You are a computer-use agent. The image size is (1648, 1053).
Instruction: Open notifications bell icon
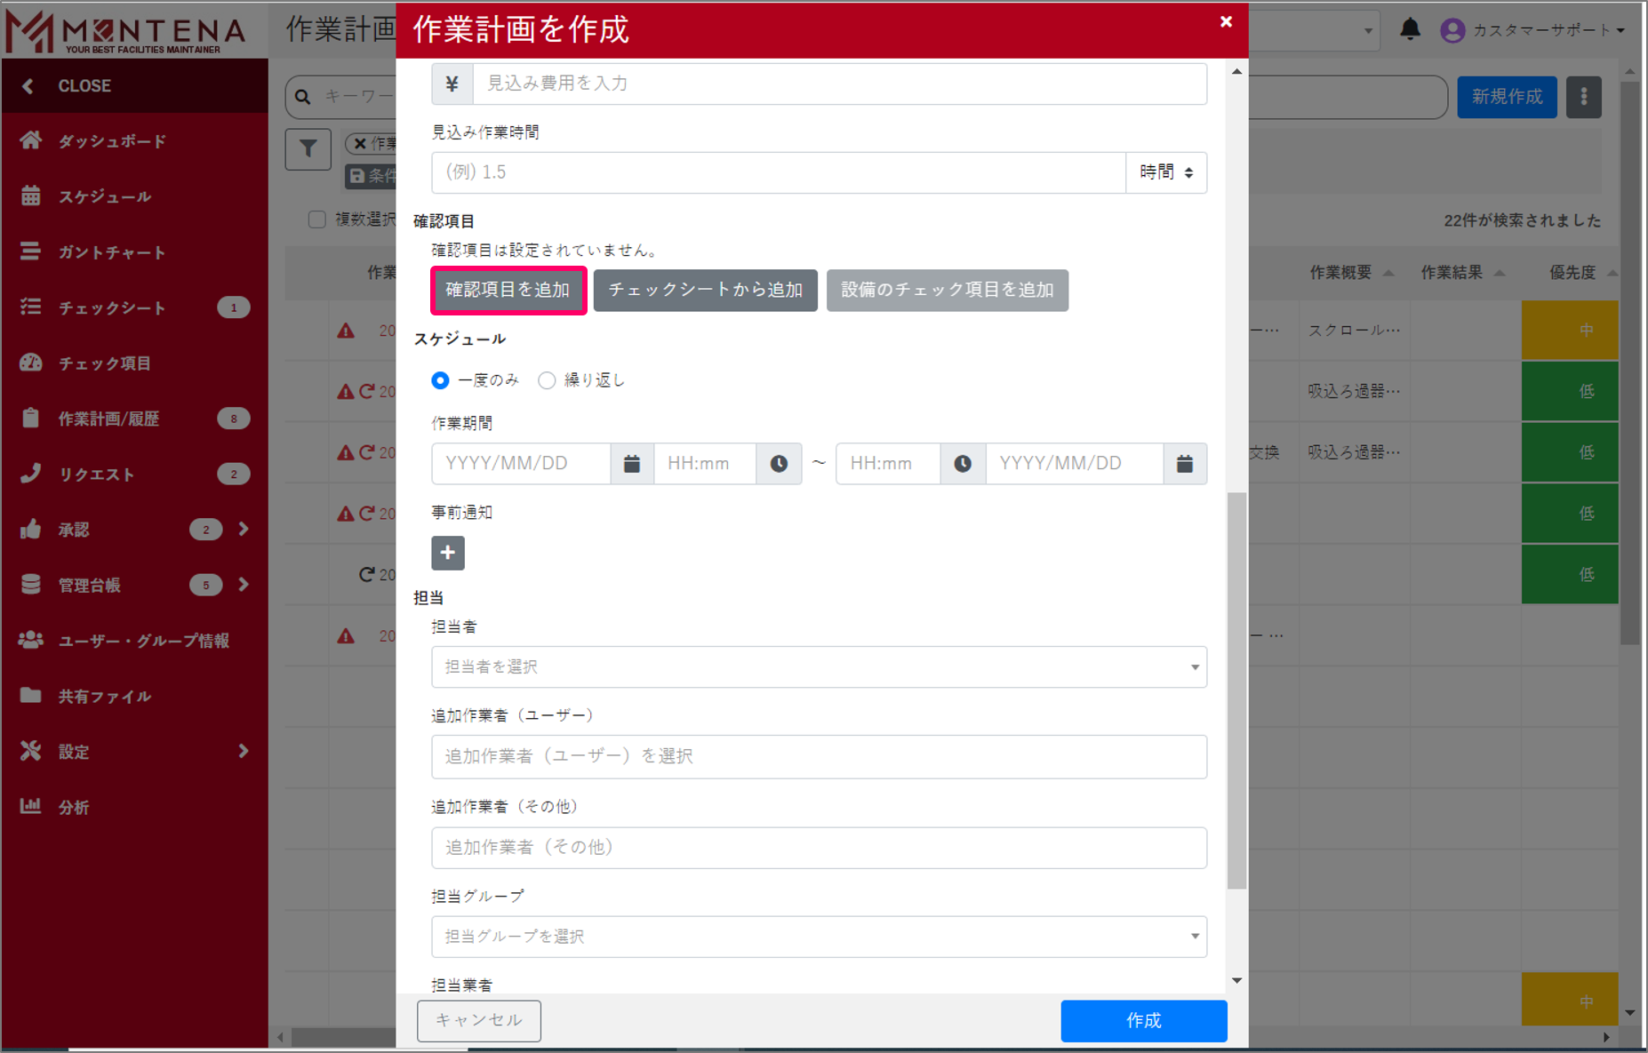pos(1410,30)
